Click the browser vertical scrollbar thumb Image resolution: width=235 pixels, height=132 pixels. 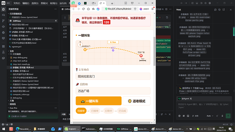(x=155, y=51)
